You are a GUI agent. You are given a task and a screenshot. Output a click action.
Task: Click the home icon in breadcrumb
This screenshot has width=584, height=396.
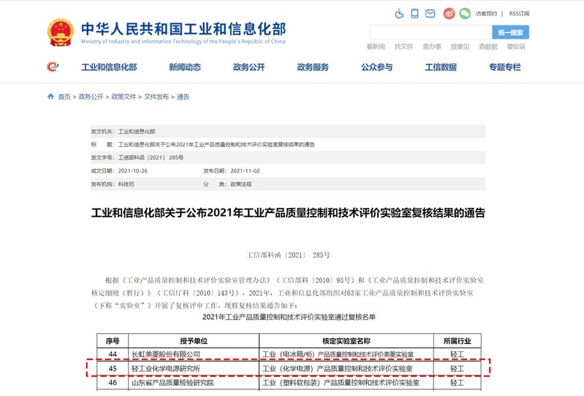point(50,97)
